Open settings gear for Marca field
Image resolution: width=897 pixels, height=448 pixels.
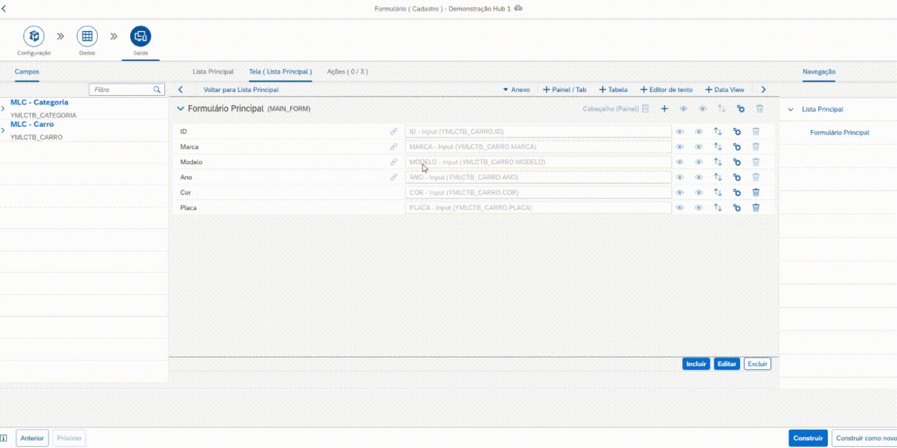click(x=737, y=147)
